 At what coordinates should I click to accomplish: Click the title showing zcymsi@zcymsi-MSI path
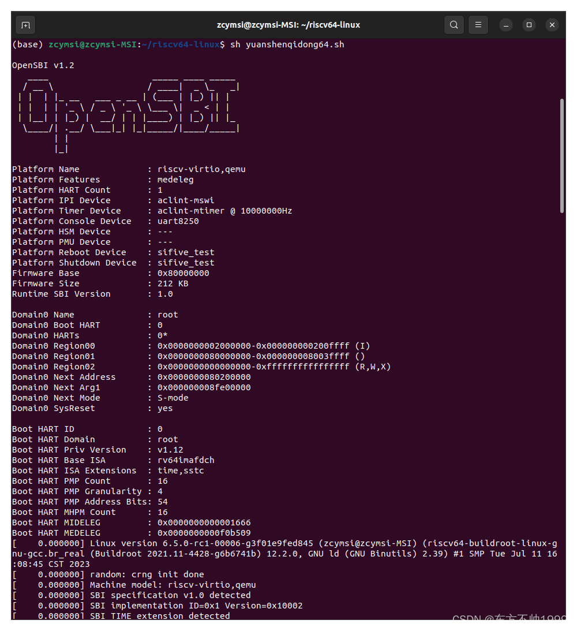[x=289, y=25]
